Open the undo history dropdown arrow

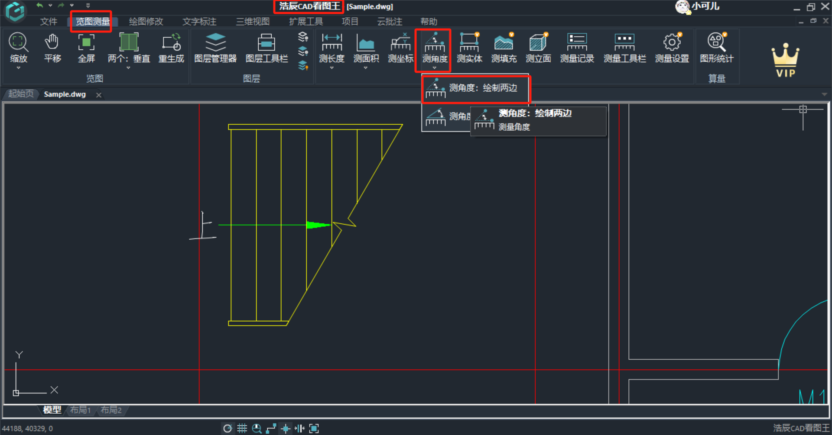(50, 5)
